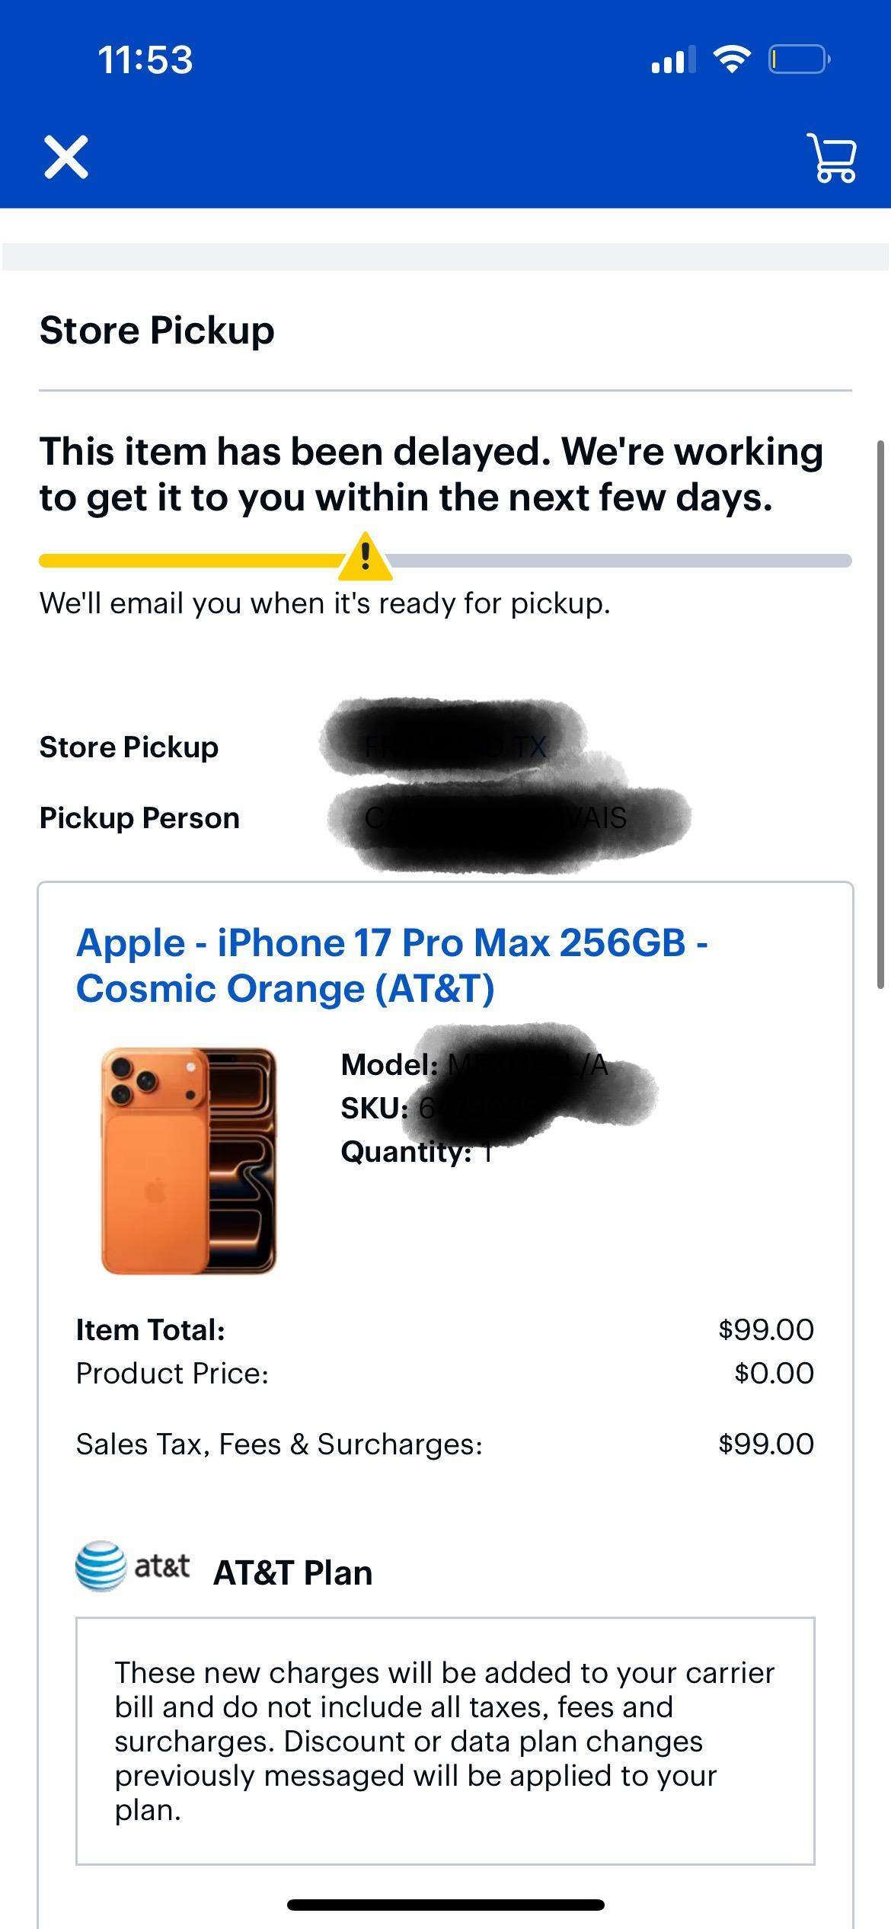Tap the Item Total $99.00 amount
The image size is (891, 1929).
(x=766, y=1329)
